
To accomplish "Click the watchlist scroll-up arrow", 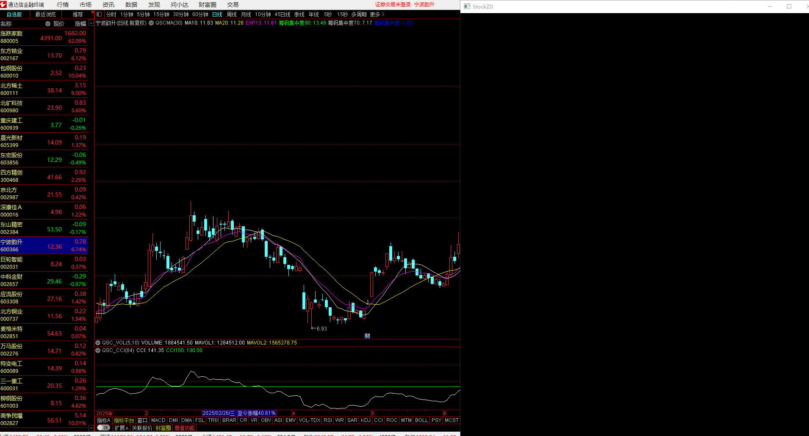I will pyautogui.click(x=91, y=23).
